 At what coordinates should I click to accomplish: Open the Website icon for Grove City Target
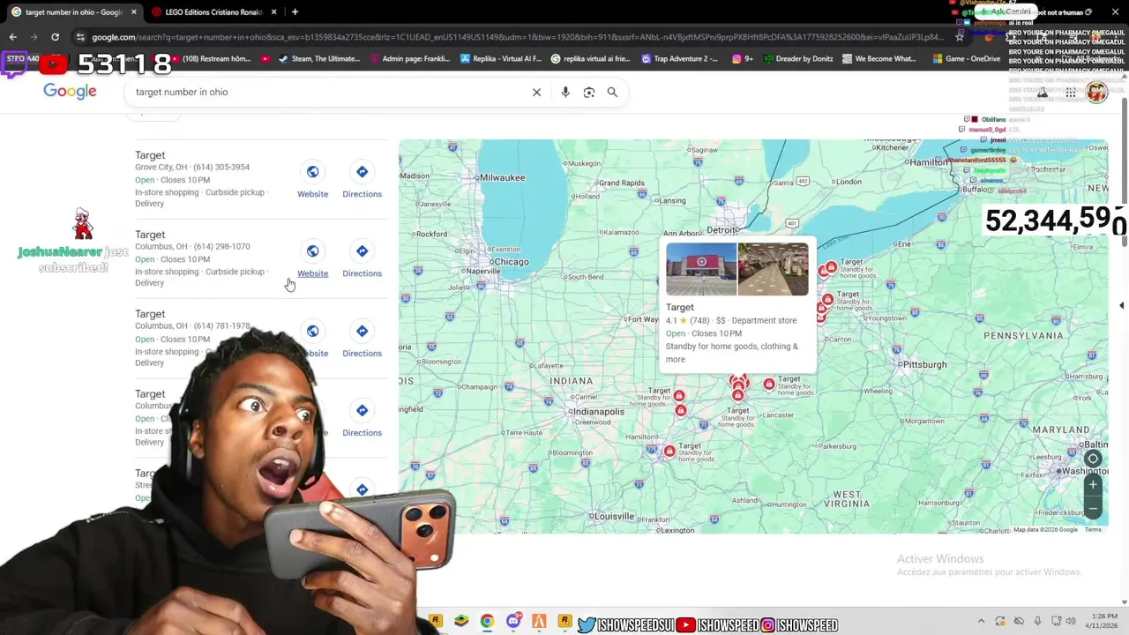click(x=312, y=171)
